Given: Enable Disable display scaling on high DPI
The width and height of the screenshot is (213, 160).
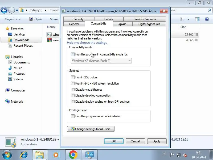Looking at the screenshot, I should [x=73, y=102].
